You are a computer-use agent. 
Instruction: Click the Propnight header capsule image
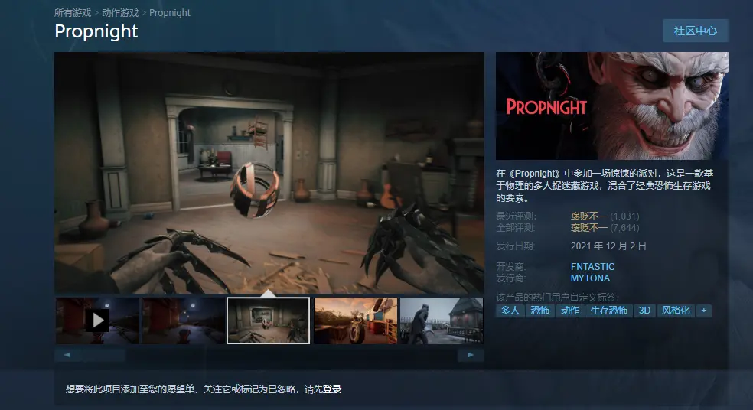[612, 106]
